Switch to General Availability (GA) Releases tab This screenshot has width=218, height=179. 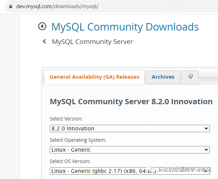click(x=94, y=77)
